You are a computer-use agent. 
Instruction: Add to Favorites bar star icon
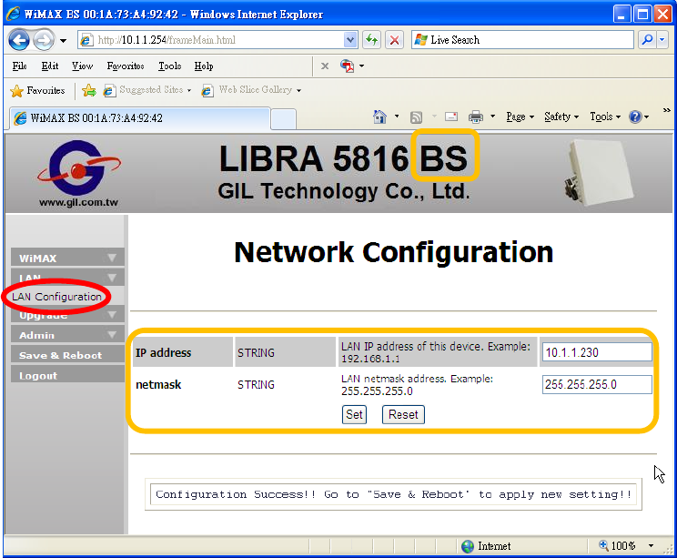click(89, 90)
